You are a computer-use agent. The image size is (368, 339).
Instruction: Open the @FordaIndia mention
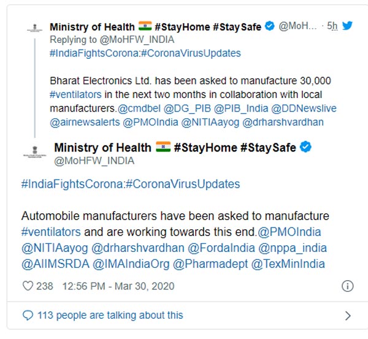pyautogui.click(x=221, y=248)
